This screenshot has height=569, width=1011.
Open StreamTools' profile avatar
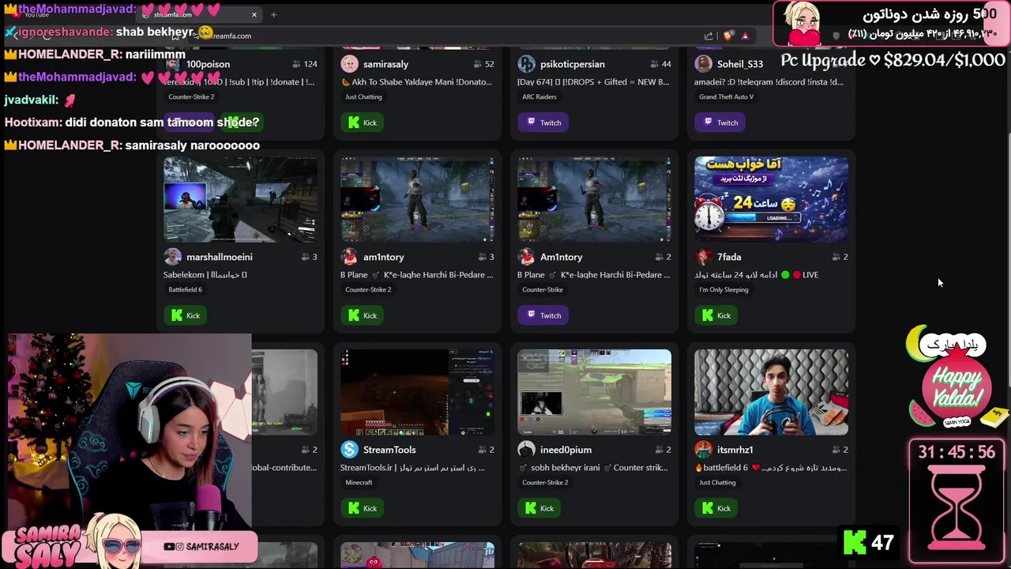click(x=349, y=450)
